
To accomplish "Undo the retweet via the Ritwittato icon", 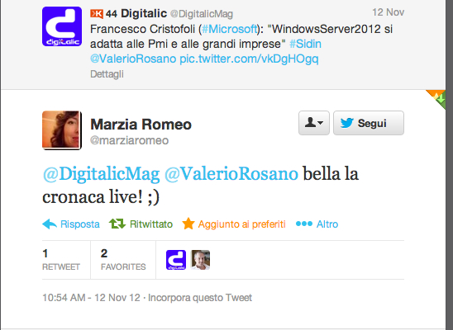I will point(117,224).
